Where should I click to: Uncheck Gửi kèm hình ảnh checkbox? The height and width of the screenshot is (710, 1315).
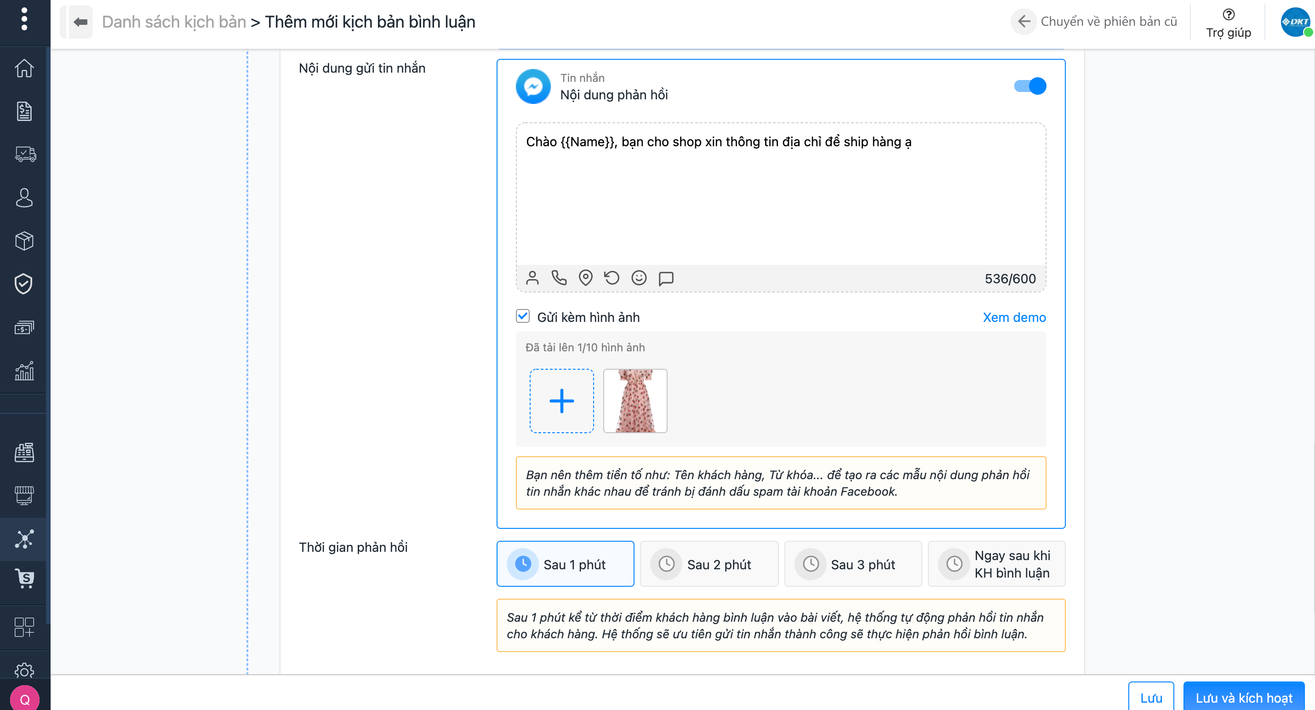[522, 316]
